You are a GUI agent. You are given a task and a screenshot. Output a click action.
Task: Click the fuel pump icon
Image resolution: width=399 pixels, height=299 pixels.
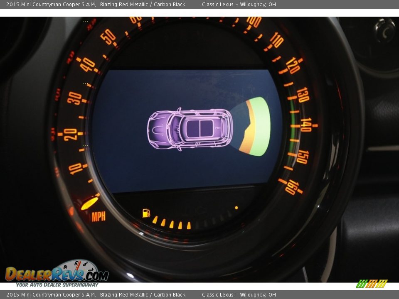point(146,213)
